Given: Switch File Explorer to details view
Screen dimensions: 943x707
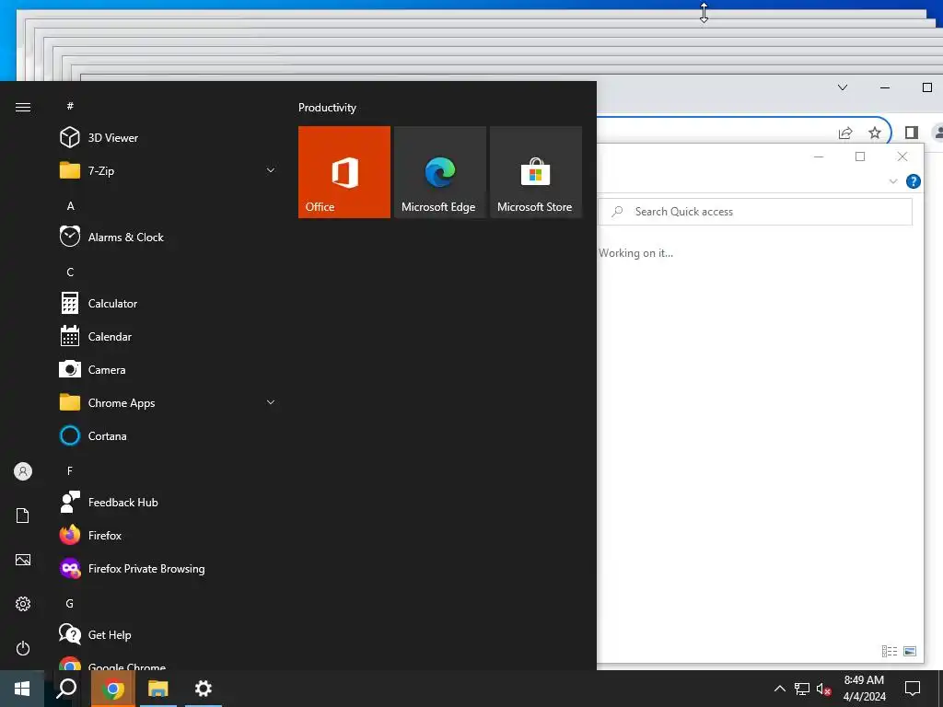Looking at the screenshot, I should (890, 651).
